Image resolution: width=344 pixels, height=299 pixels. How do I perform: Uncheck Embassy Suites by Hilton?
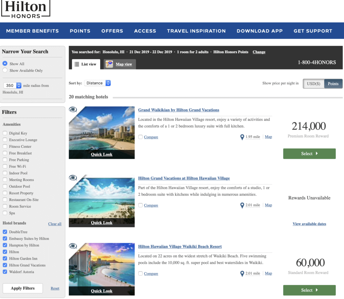click(5, 239)
